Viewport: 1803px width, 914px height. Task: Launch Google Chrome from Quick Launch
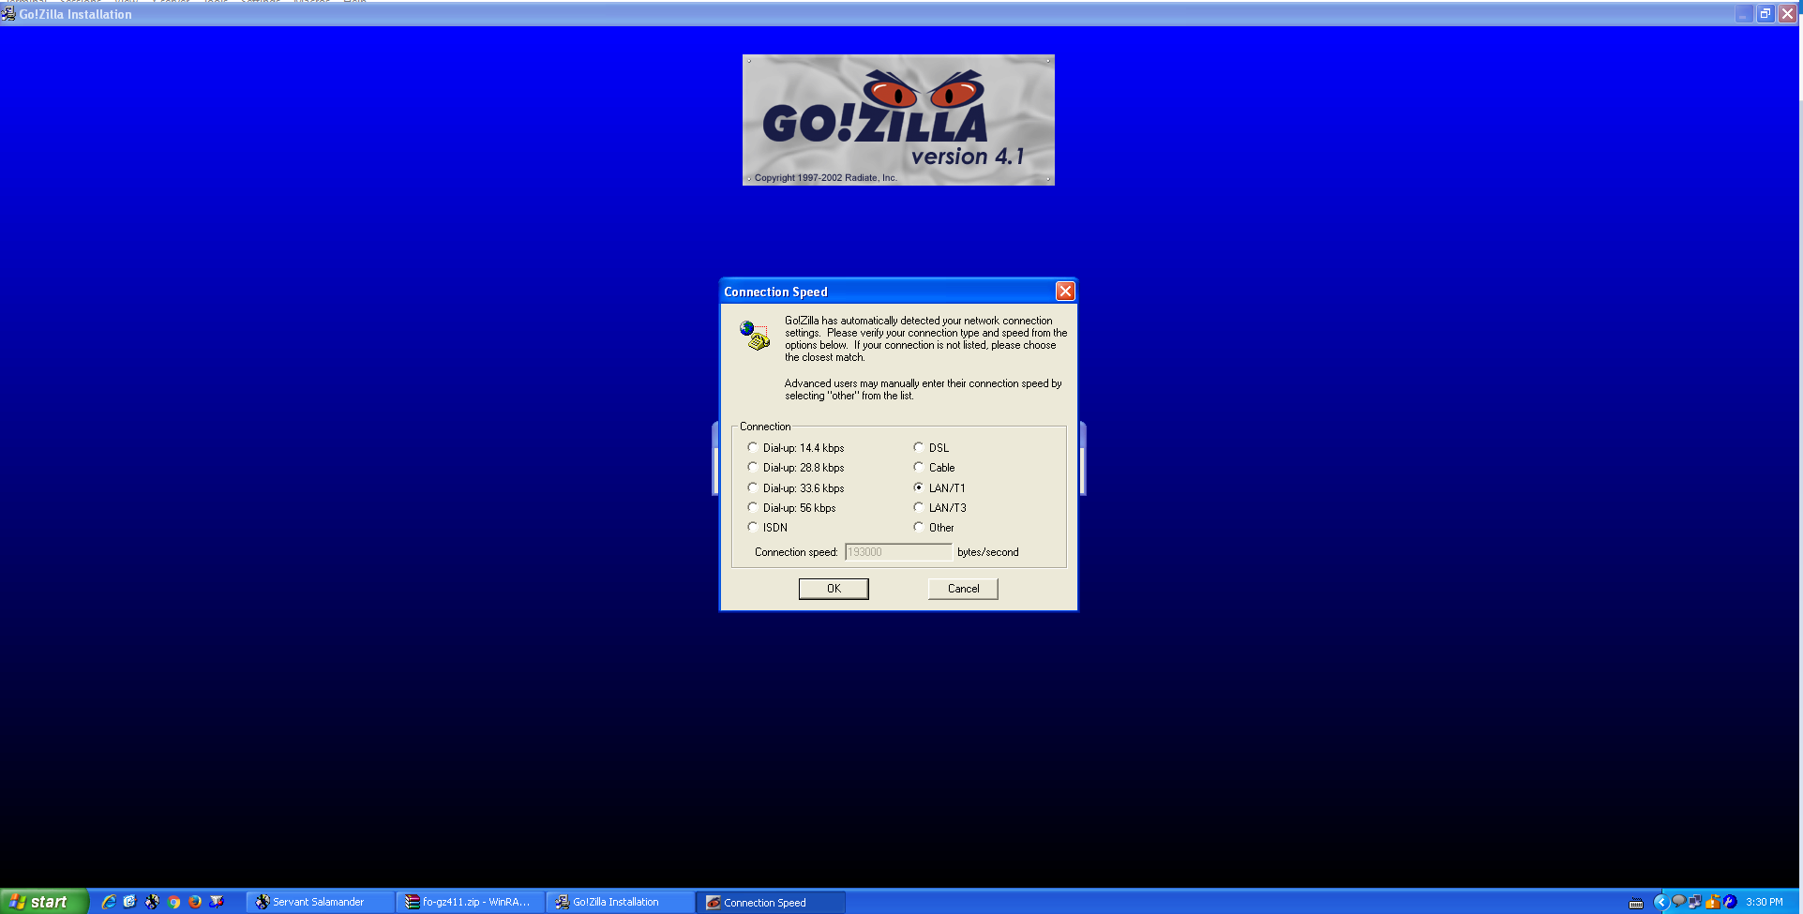click(173, 902)
